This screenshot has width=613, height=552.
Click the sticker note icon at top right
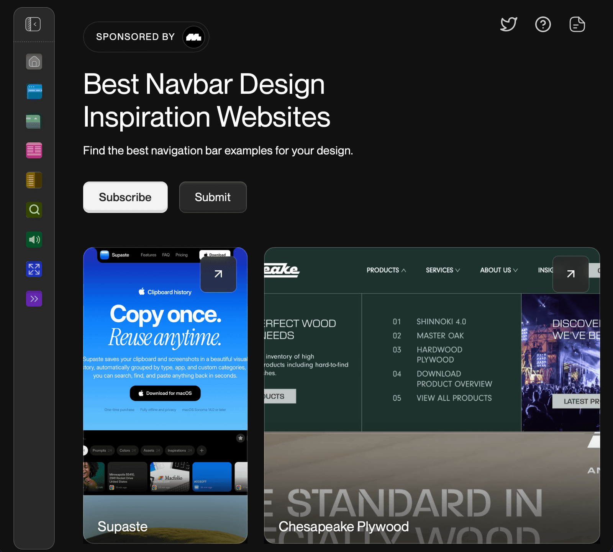point(577,24)
